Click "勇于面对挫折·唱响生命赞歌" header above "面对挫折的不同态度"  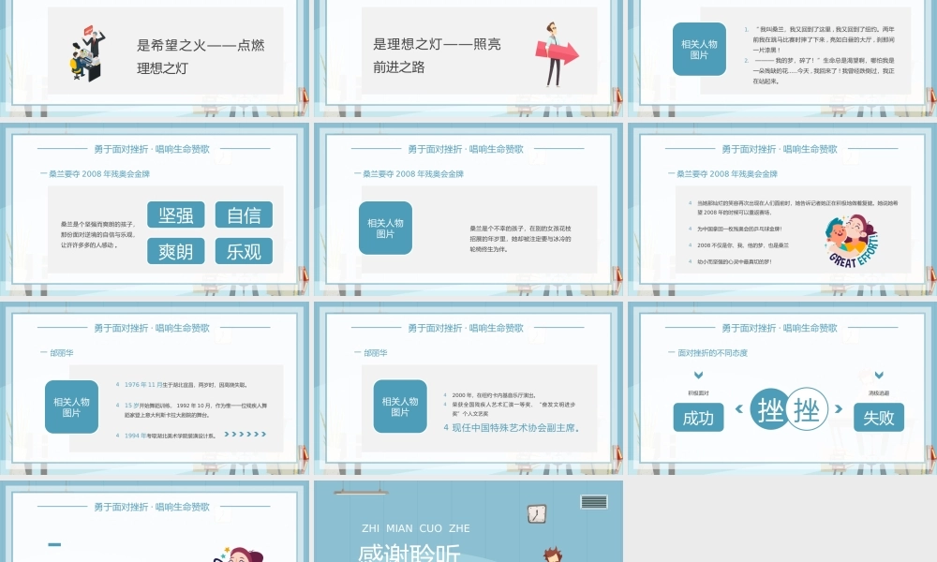tap(780, 328)
